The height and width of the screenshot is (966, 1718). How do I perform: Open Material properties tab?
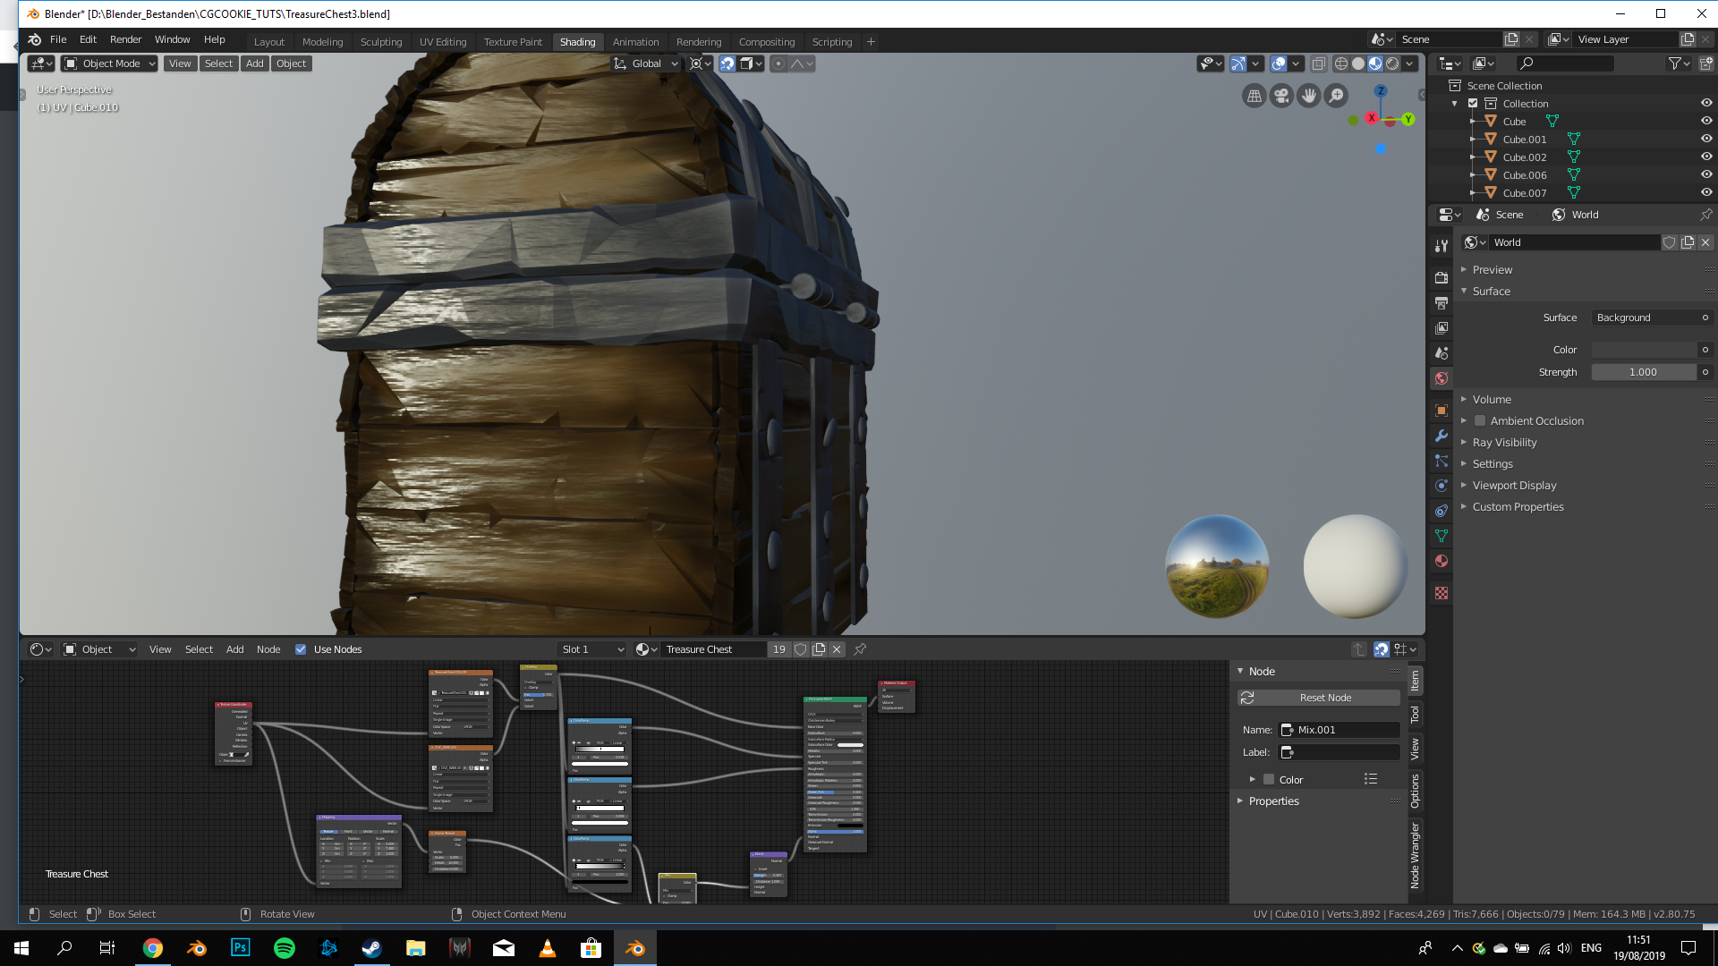1441,561
